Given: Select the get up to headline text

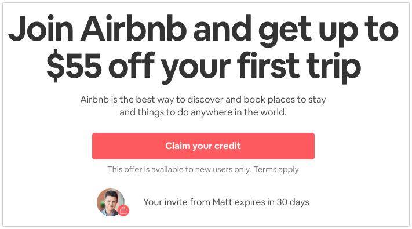Looking at the screenshot, I should (x=329, y=31).
